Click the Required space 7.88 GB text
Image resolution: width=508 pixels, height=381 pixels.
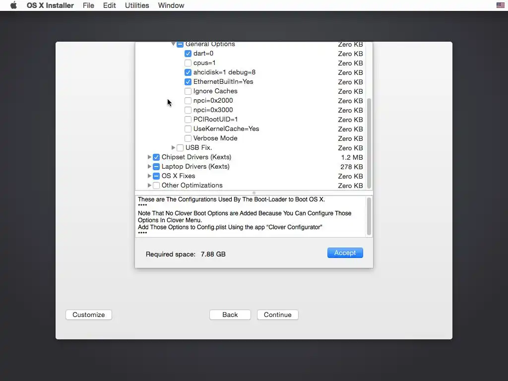click(186, 254)
